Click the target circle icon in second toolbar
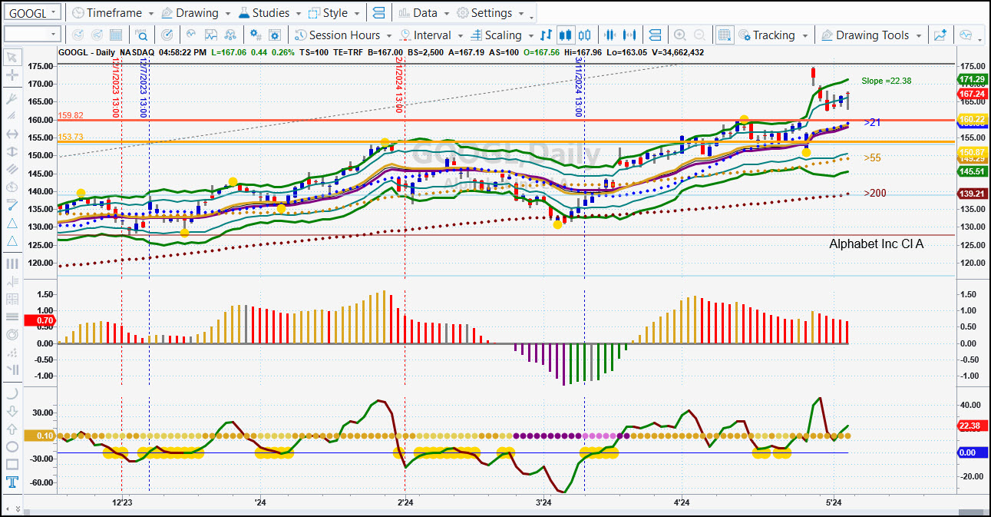 tap(167, 35)
